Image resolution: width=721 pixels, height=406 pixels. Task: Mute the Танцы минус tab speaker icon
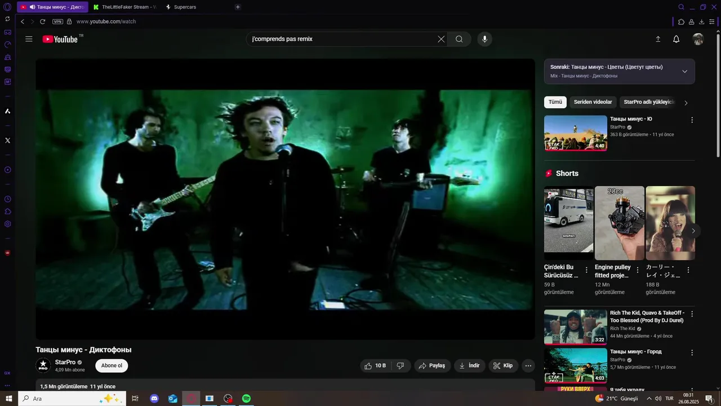click(x=32, y=7)
